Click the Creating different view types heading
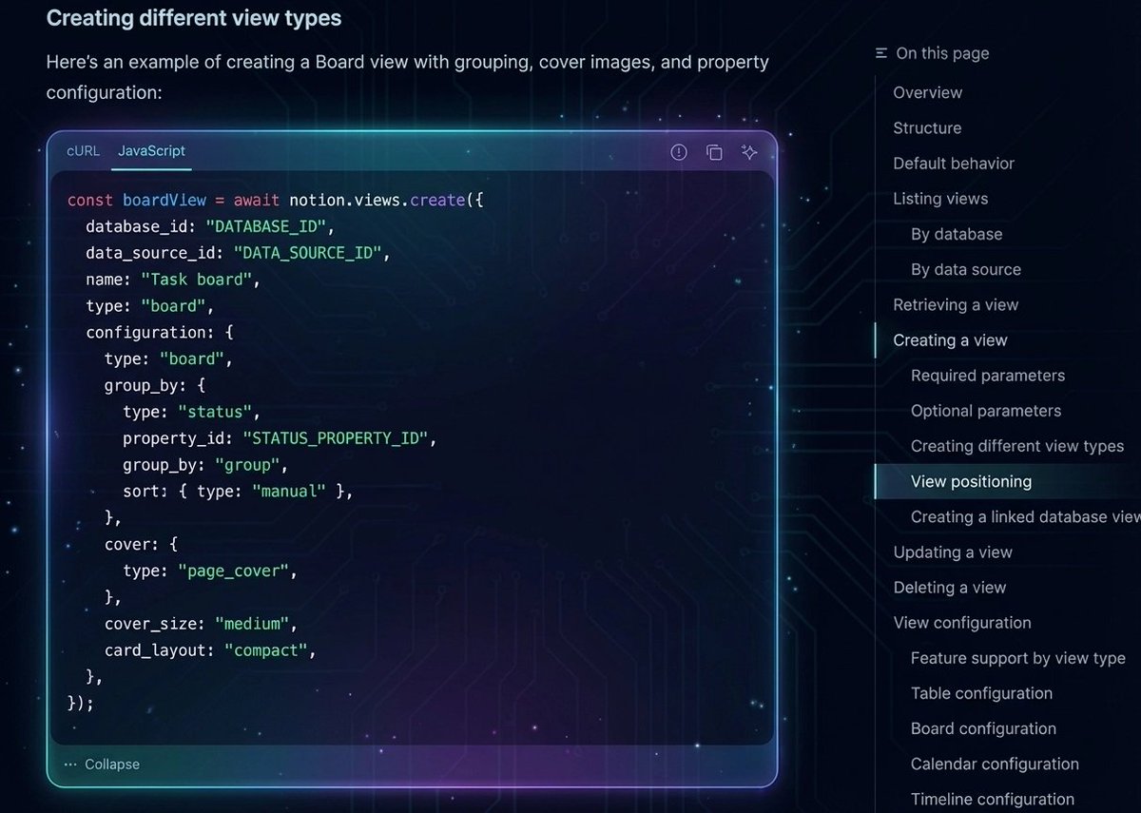Viewport: 1141px width, 813px height. [194, 18]
